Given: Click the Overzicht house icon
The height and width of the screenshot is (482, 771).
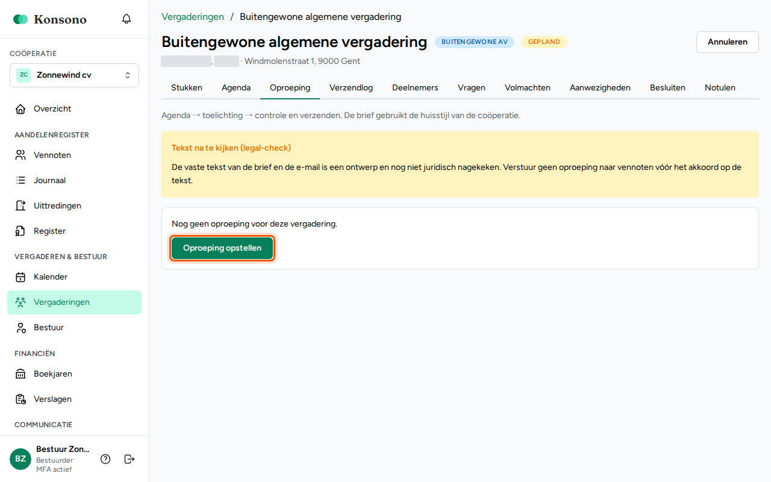Looking at the screenshot, I should [x=20, y=109].
